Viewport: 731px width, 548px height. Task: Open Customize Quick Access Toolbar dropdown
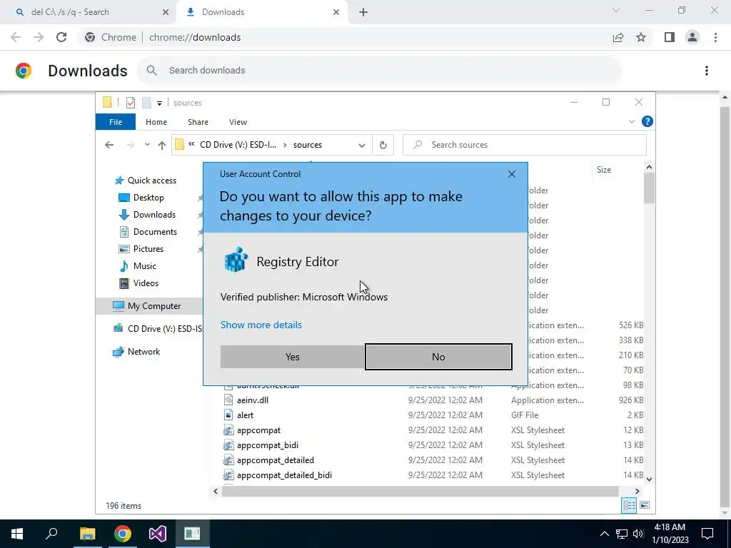point(159,103)
